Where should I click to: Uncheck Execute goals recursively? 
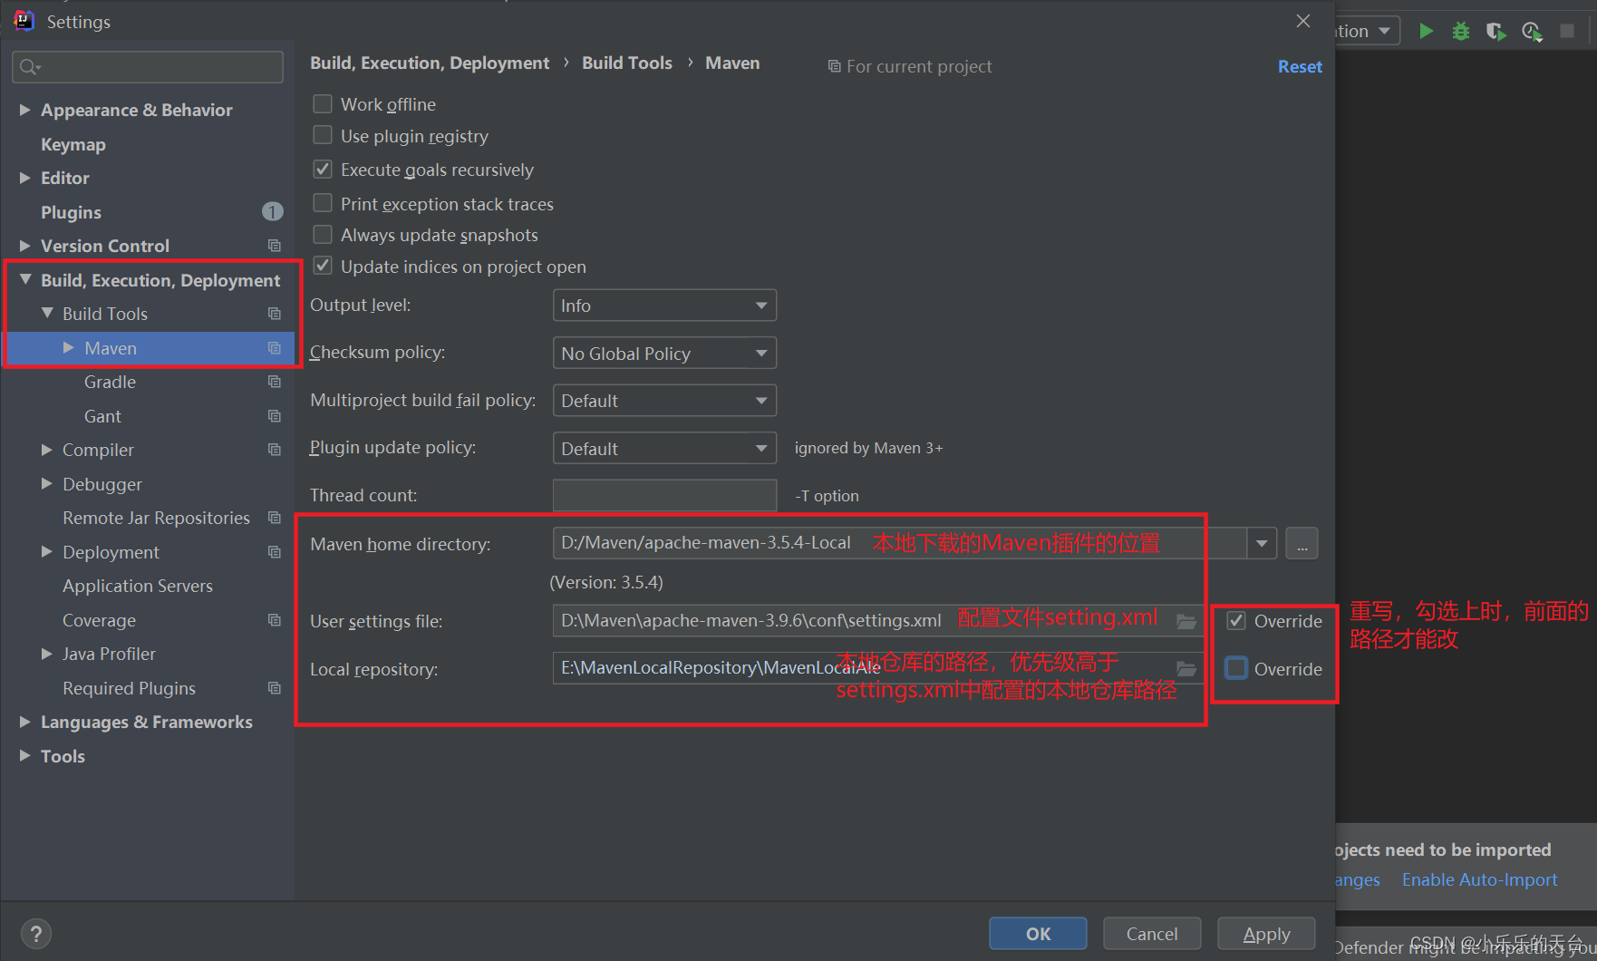pos(323,170)
